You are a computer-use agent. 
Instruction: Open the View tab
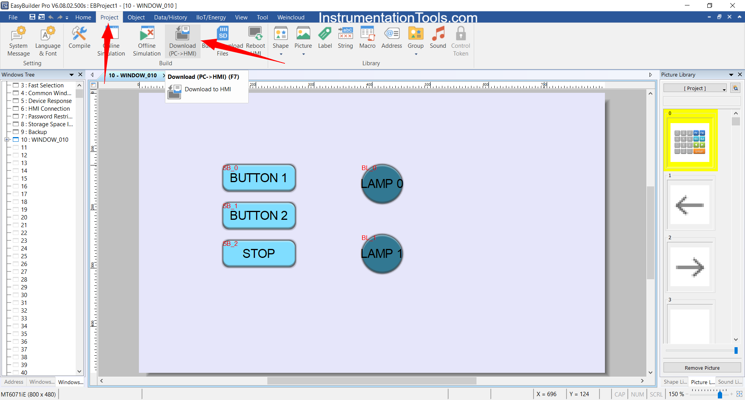[x=241, y=17]
